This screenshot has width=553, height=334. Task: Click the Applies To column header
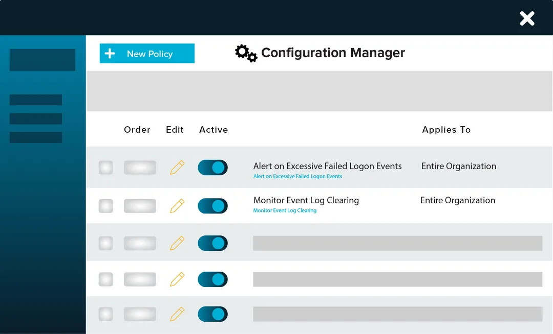tap(446, 130)
